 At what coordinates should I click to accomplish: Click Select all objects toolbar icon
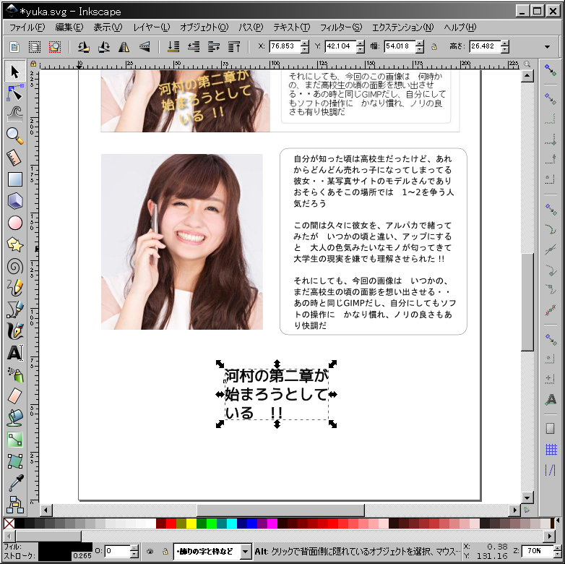click(14, 46)
